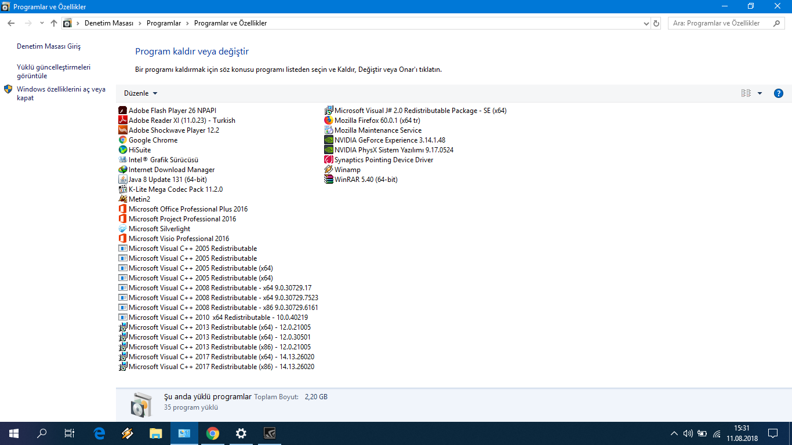This screenshot has height=445, width=792.
Task: Click Programlar in the breadcrumb path
Action: tap(164, 23)
